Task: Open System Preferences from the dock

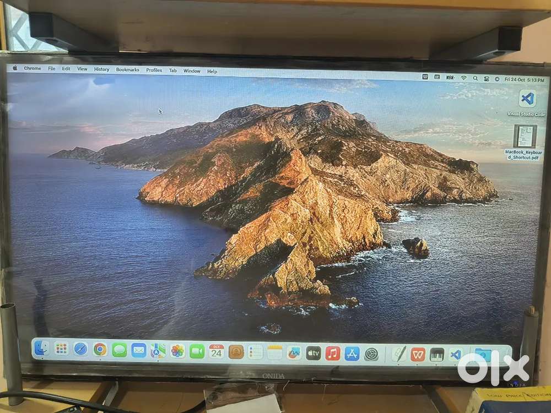Action: point(371,354)
